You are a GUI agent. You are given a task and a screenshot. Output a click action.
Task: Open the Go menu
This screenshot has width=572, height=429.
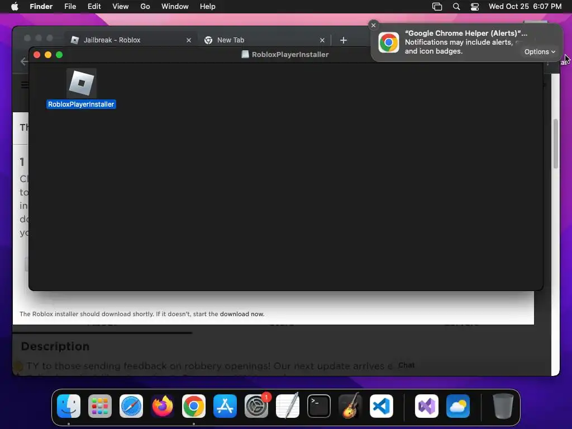click(x=145, y=7)
